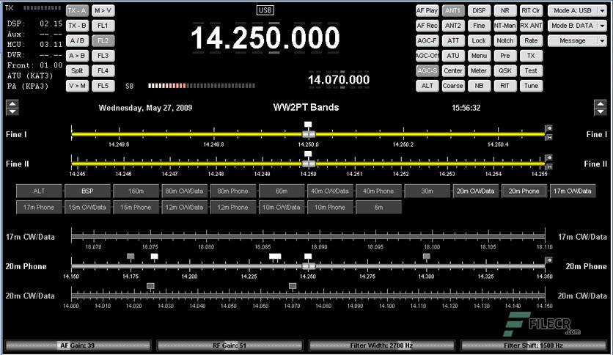Viewport: 613px width, 355px height.
Task: Click the AF Gain slider
Action: (78, 345)
